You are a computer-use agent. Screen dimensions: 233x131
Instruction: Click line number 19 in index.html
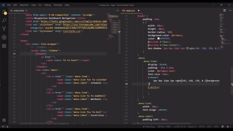click(14, 54)
